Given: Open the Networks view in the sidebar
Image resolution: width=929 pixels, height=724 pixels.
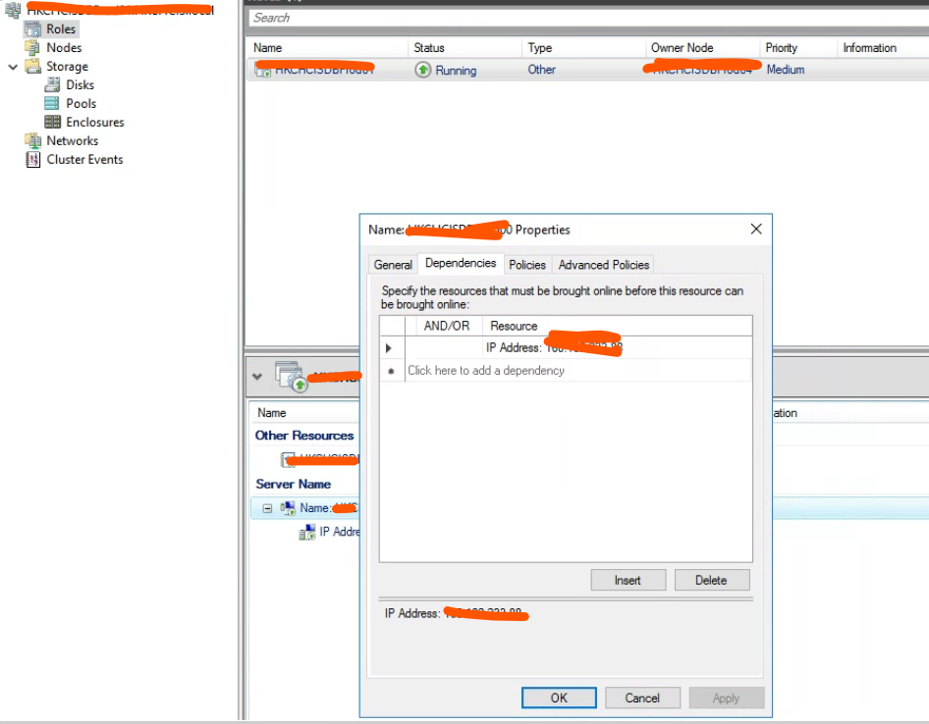Looking at the screenshot, I should pos(33,140).
